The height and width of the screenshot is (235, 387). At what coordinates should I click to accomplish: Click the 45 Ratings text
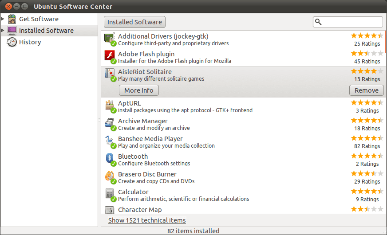[x=367, y=62]
